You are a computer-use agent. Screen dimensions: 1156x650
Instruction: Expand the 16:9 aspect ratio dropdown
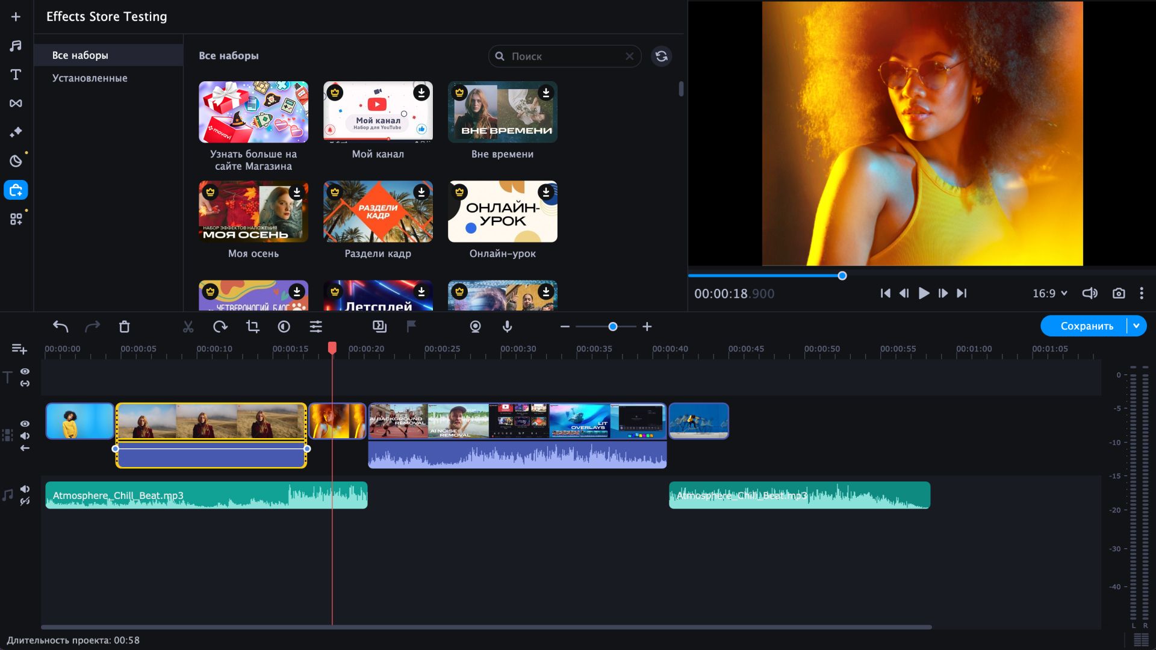pyautogui.click(x=1049, y=294)
